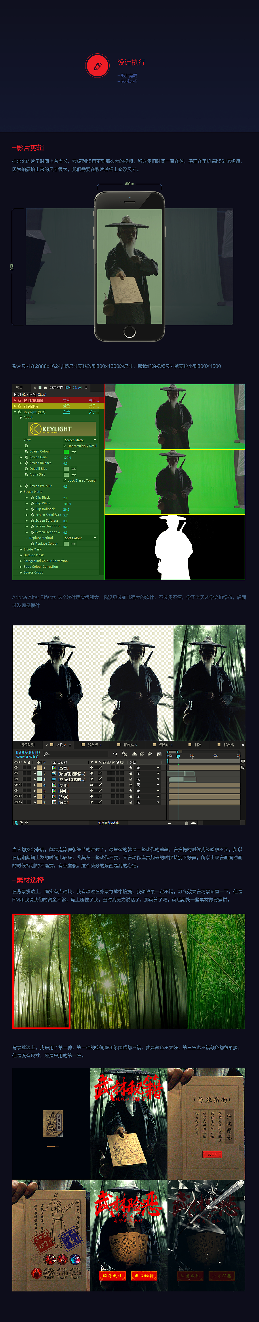Hide the 树叶 layer with eye toggle

16,790
